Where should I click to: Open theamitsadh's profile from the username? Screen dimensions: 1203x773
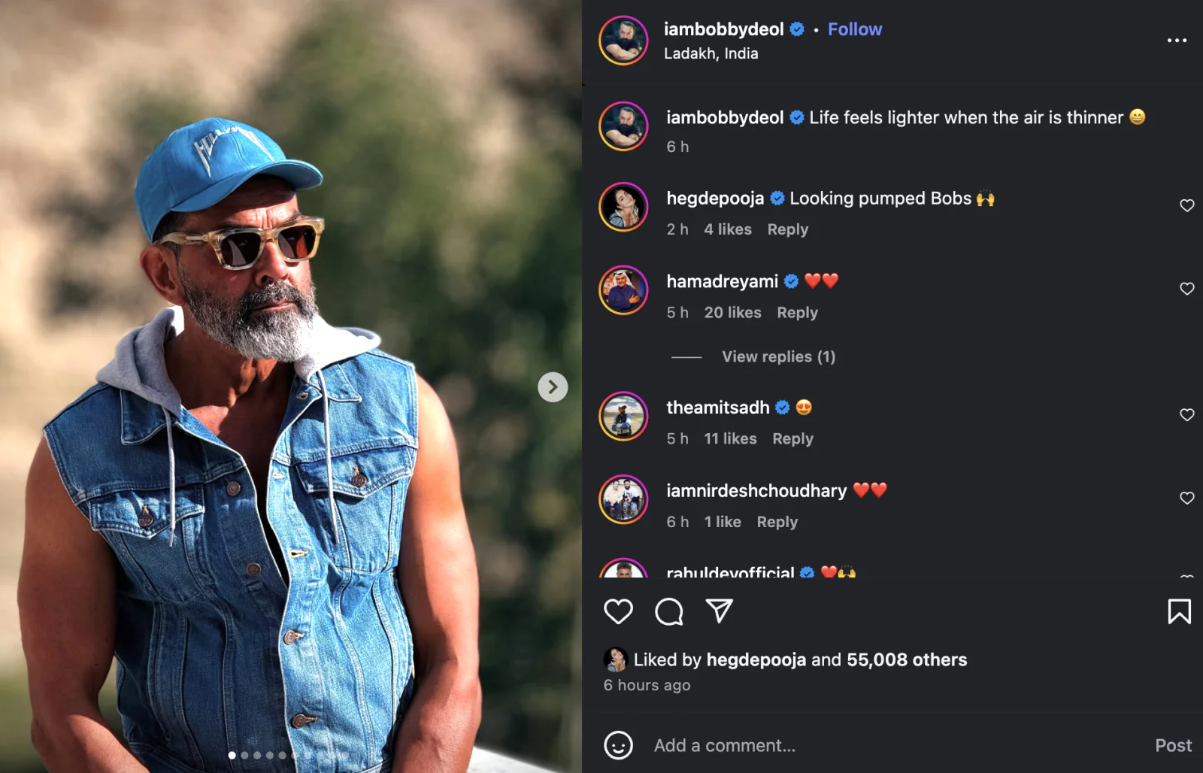717,408
